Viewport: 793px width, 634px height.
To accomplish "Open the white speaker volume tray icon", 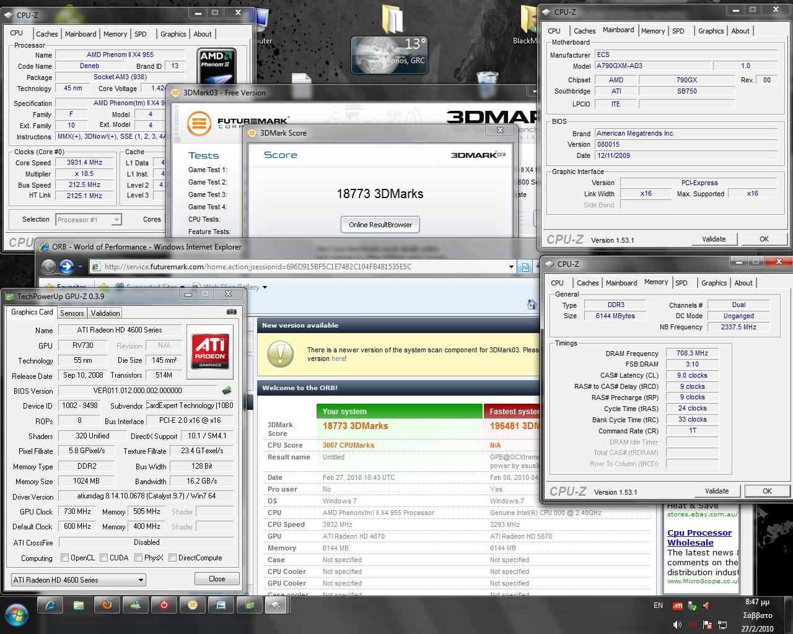I will tap(678, 625).
